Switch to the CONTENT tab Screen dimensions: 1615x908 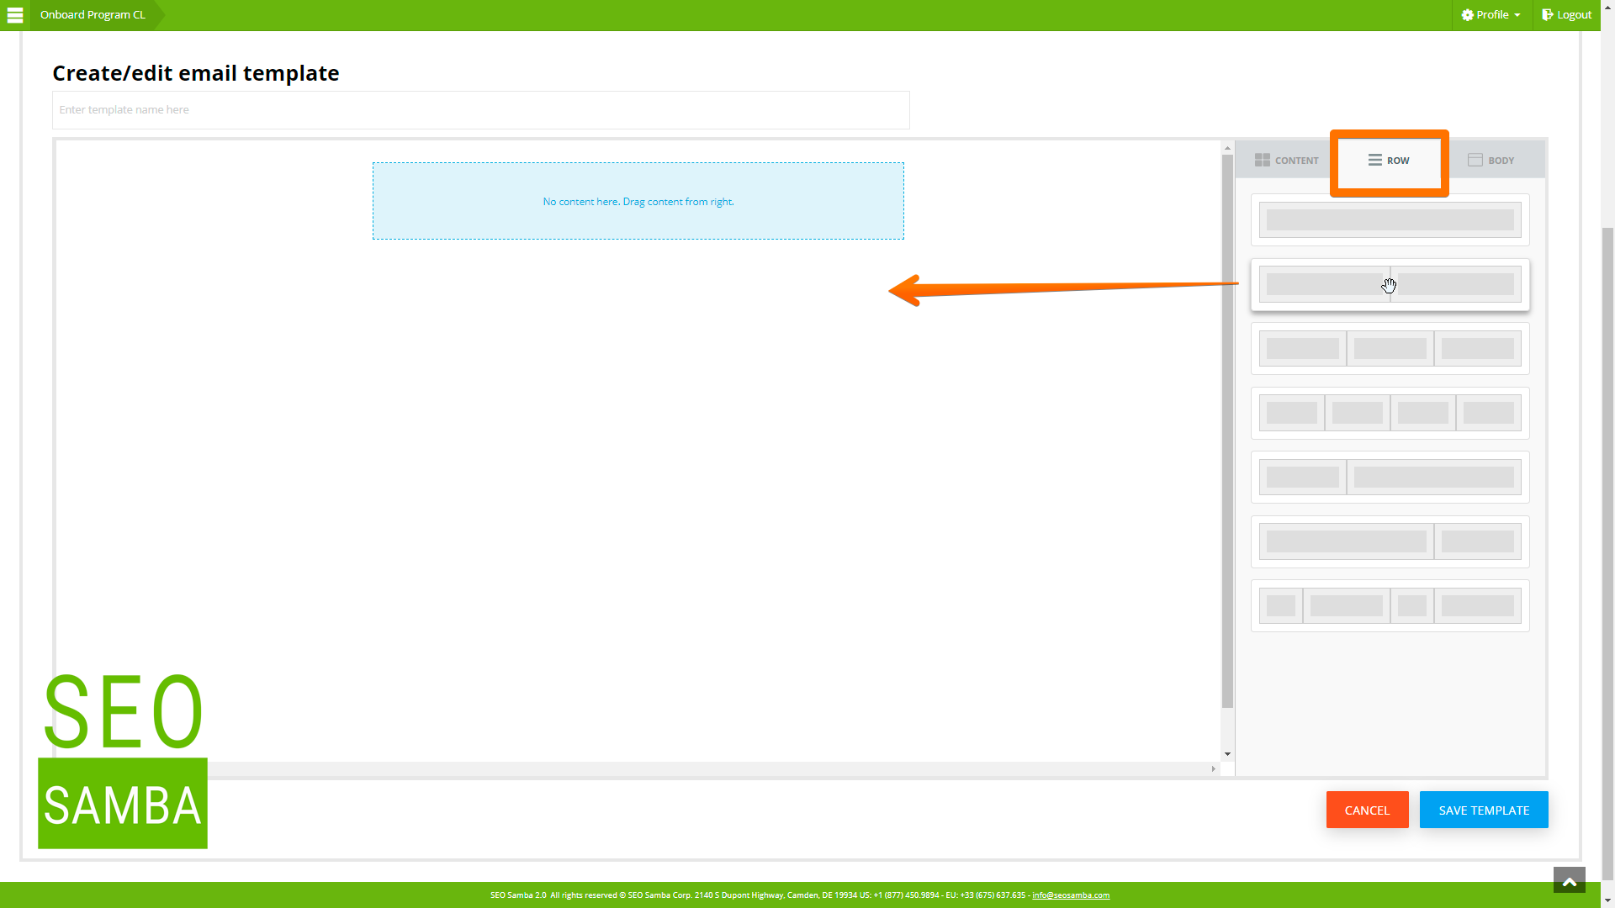tap(1287, 160)
